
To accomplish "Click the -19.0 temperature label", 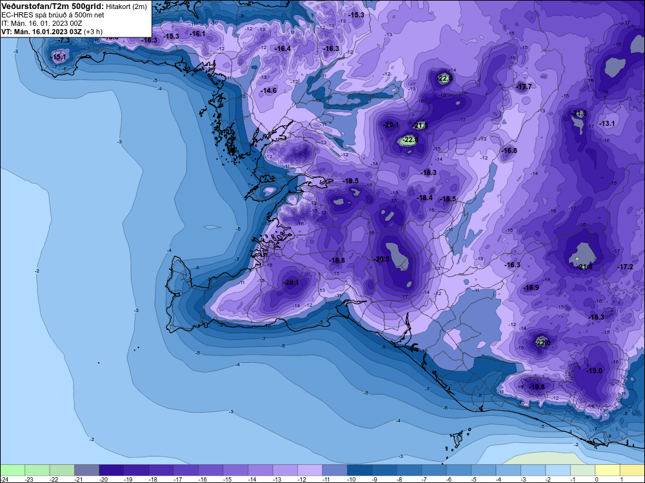I will pyautogui.click(x=594, y=371).
